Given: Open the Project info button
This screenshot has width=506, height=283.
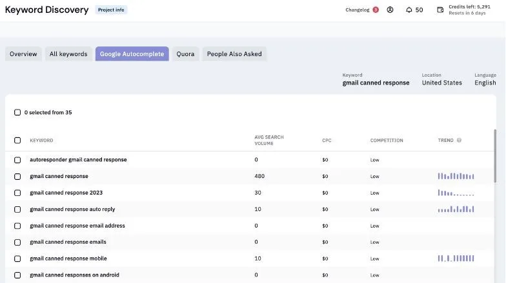Looking at the screenshot, I should pos(111,10).
